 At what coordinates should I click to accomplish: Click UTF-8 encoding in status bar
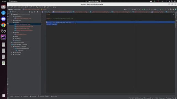click(x=156, y=98)
